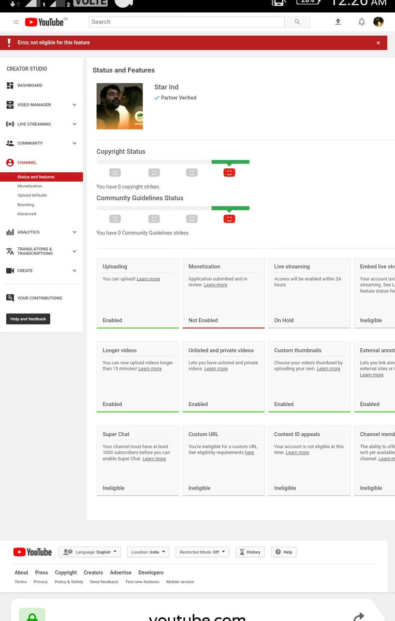
Task: Click the saddest grey face under Community Guidelines
Action: 115,219
